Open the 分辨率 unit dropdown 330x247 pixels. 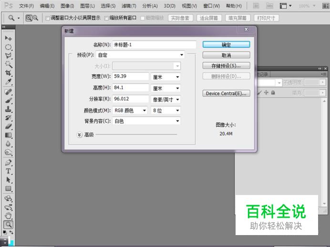165,99
